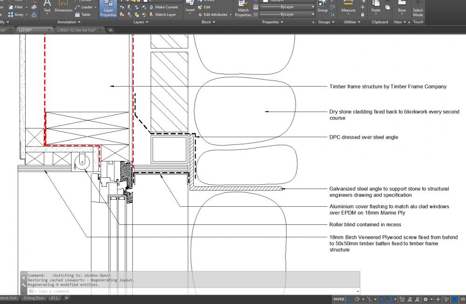466x304 pixels.
Task: Open the Insert block tool
Action: pos(190,7)
